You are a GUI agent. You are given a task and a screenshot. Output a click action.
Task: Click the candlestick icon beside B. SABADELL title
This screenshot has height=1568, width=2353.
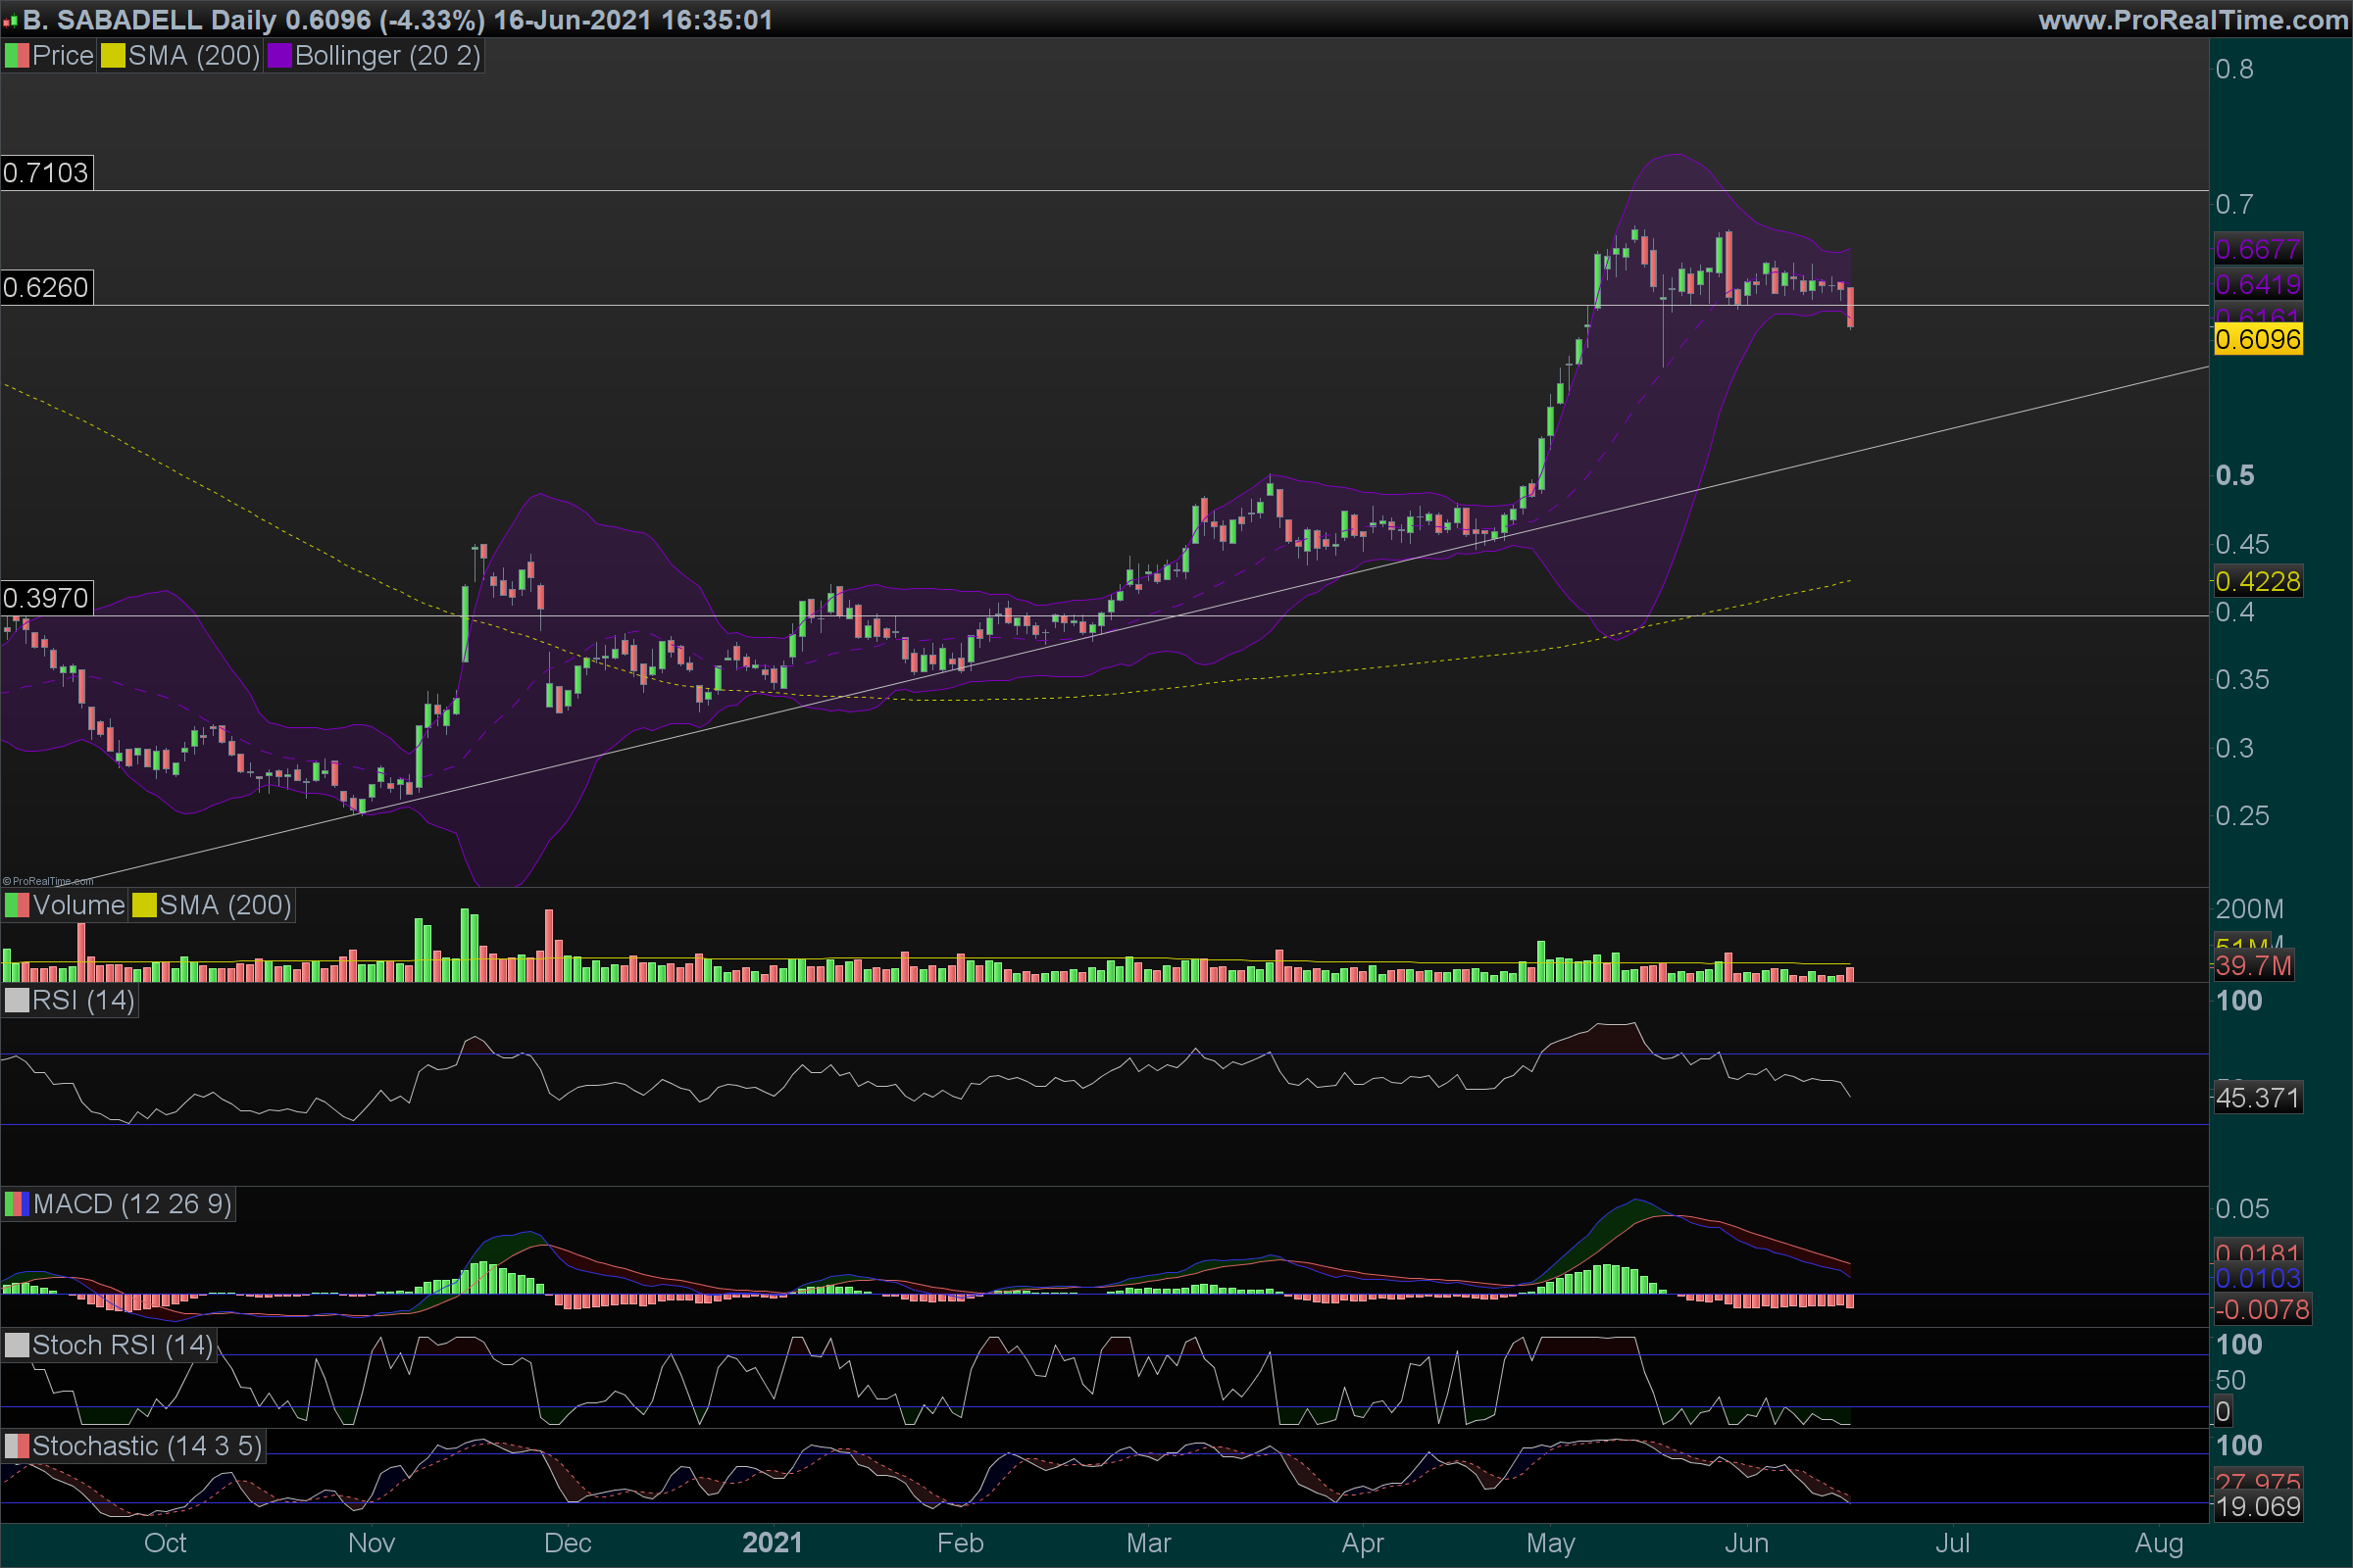coord(11,20)
